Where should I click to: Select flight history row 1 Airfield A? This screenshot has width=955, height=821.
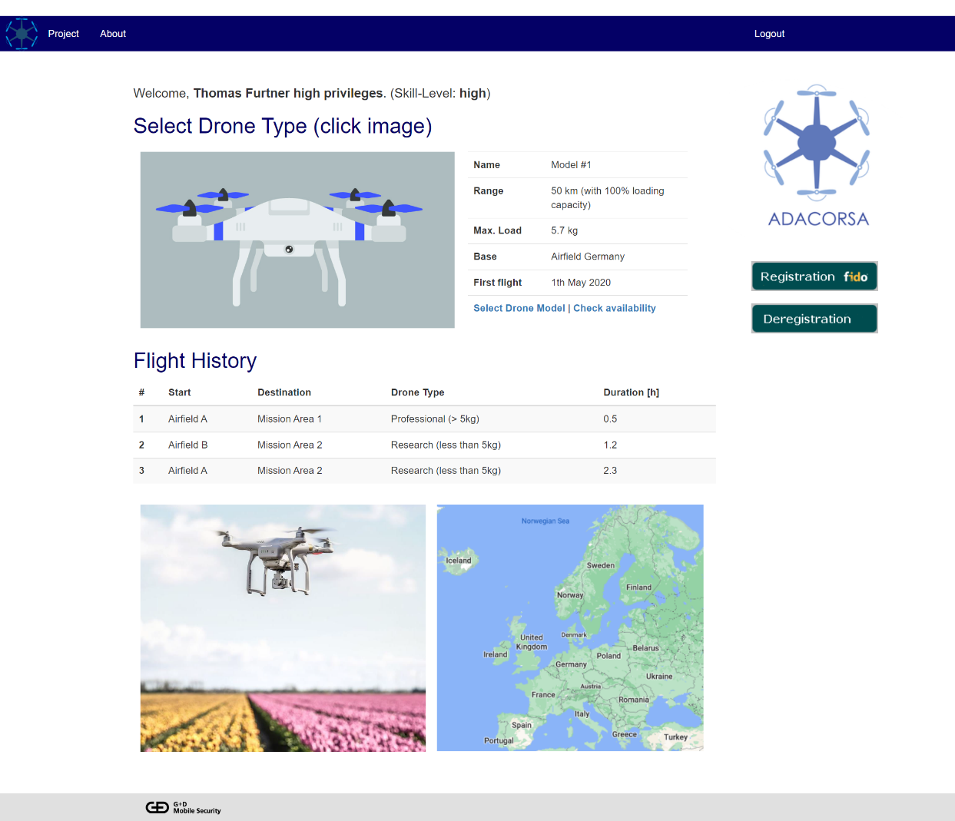click(x=187, y=419)
